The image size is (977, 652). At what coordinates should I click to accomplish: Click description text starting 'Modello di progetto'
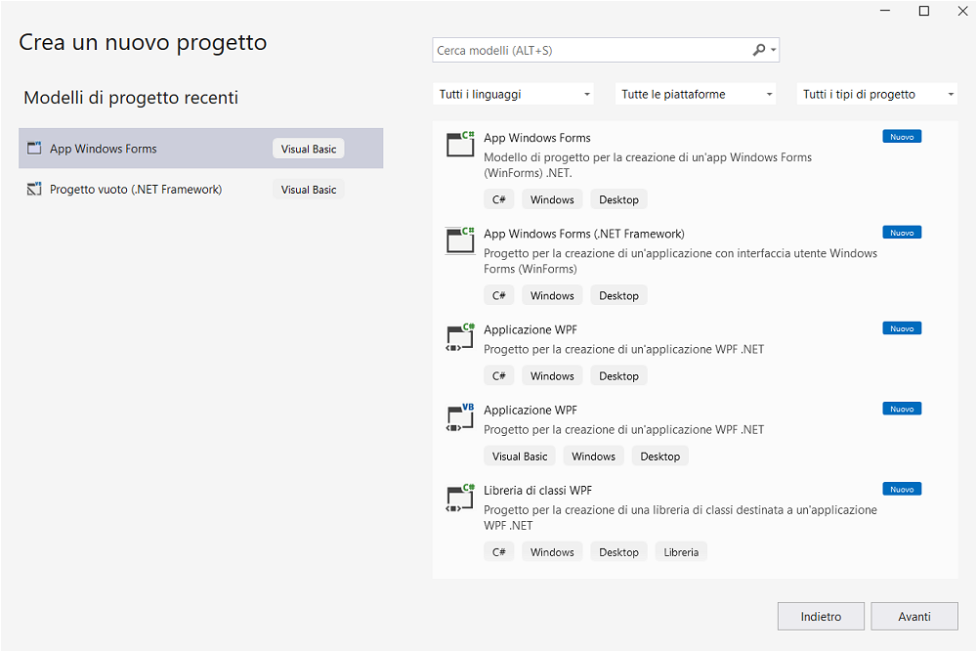(648, 165)
